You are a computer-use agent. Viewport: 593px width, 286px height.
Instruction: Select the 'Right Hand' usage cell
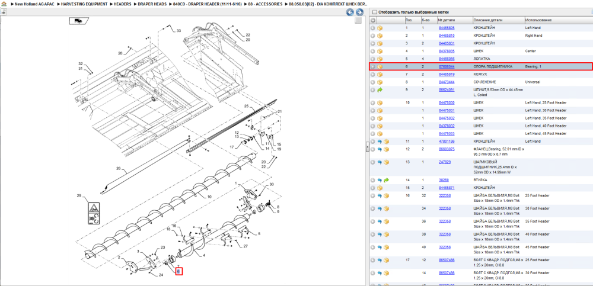pos(534,36)
